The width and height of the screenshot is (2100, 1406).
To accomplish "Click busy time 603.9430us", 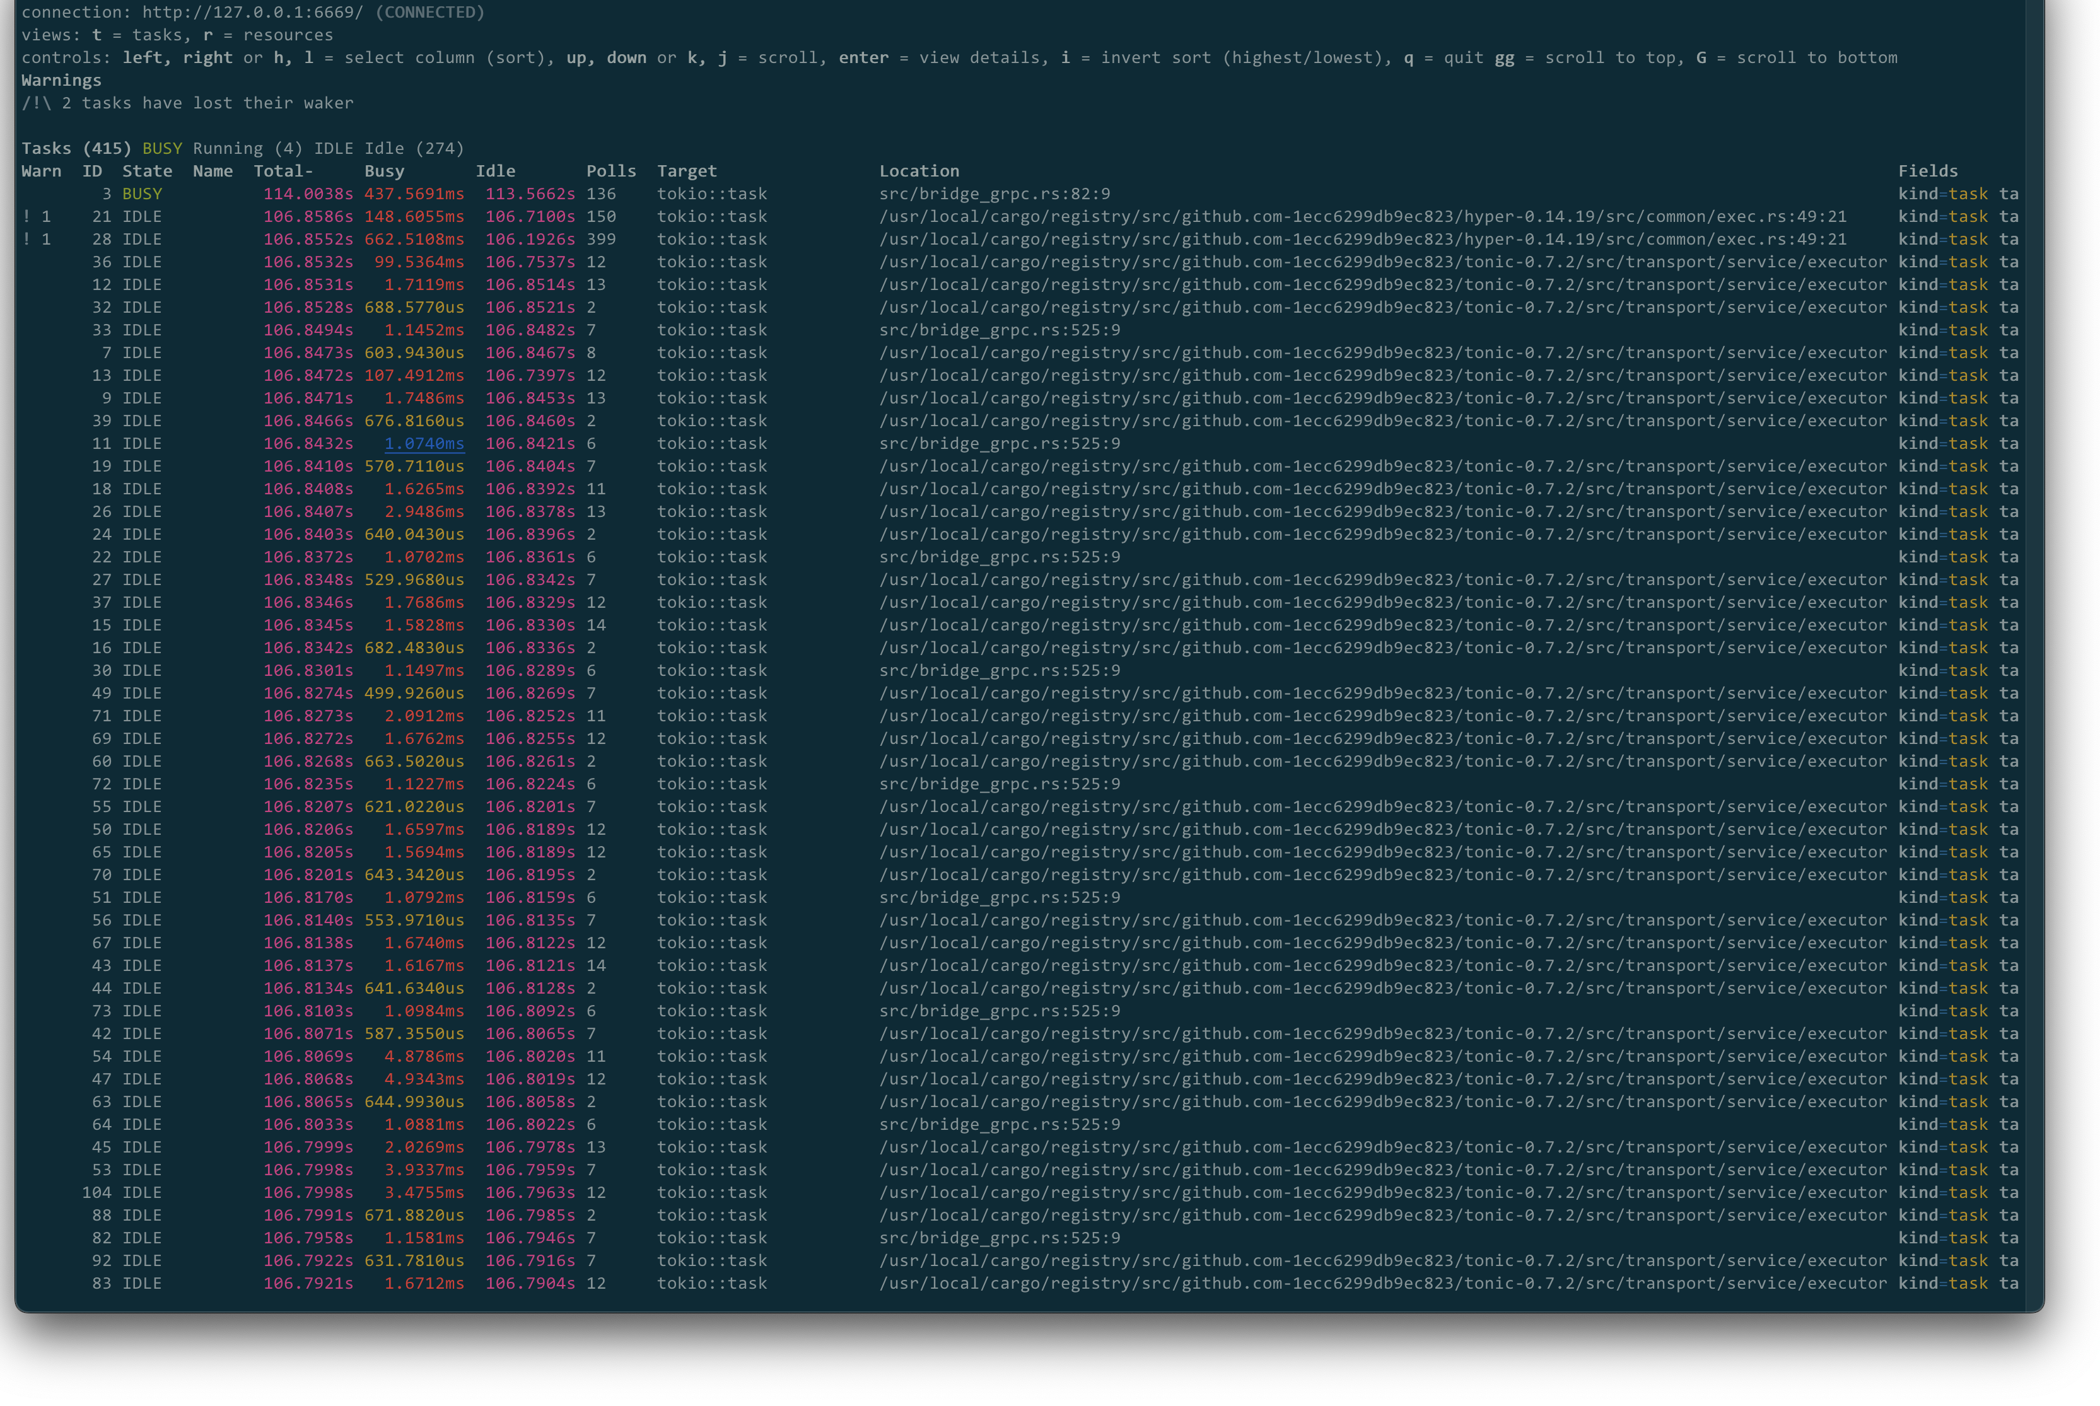I will 414,352.
